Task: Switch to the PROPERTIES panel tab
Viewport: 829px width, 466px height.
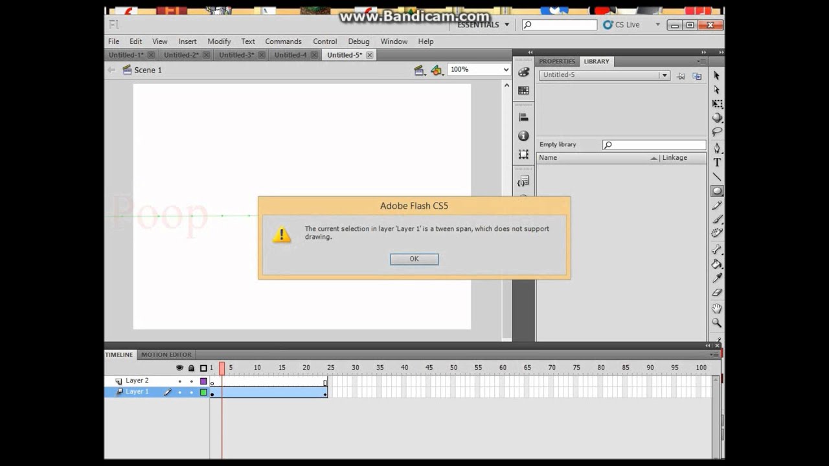Action: click(x=557, y=61)
